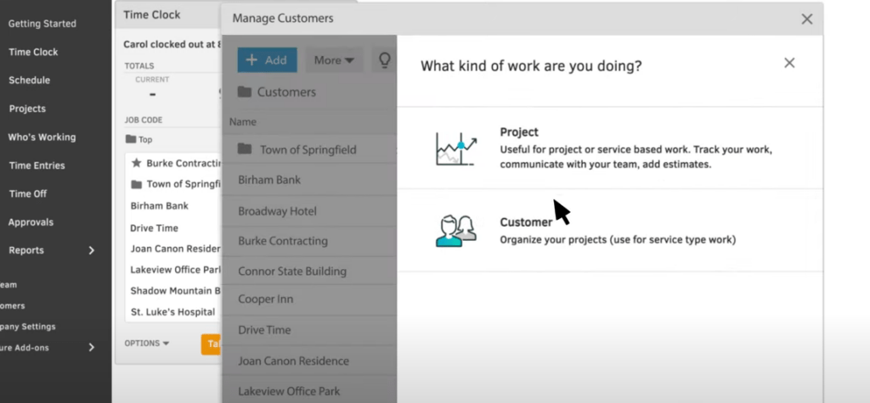Select Lakeview Office Park in Manage Customers
This screenshot has height=403, width=870.
point(309,391)
